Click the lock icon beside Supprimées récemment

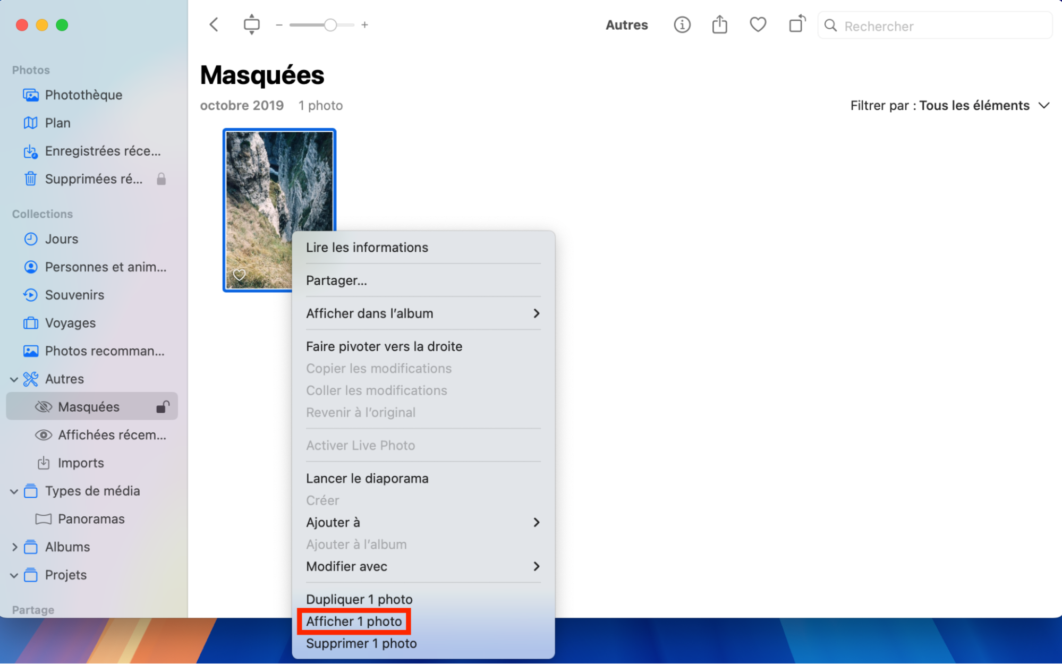162,178
